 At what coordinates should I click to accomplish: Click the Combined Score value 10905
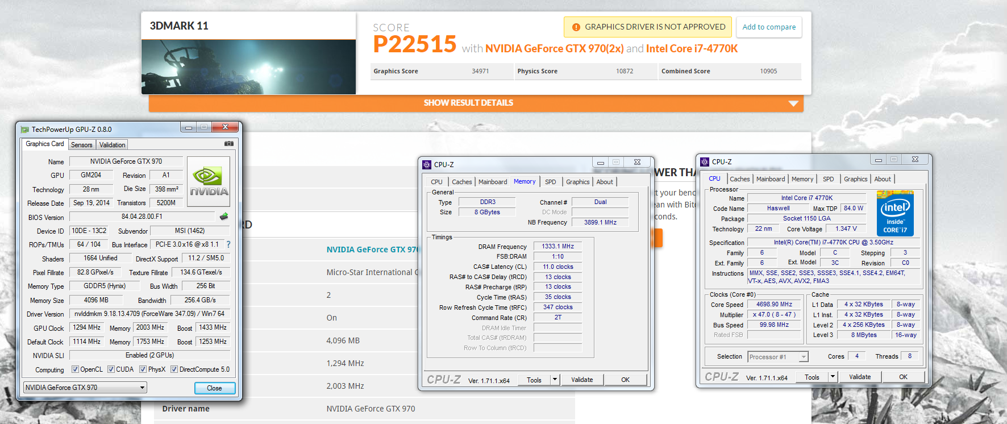(x=768, y=72)
